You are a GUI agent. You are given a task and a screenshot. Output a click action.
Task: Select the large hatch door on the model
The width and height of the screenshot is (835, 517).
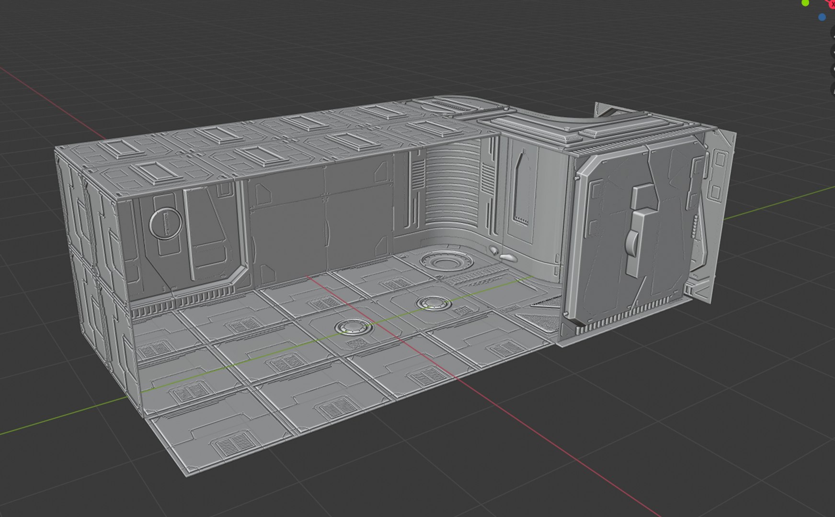click(x=636, y=232)
